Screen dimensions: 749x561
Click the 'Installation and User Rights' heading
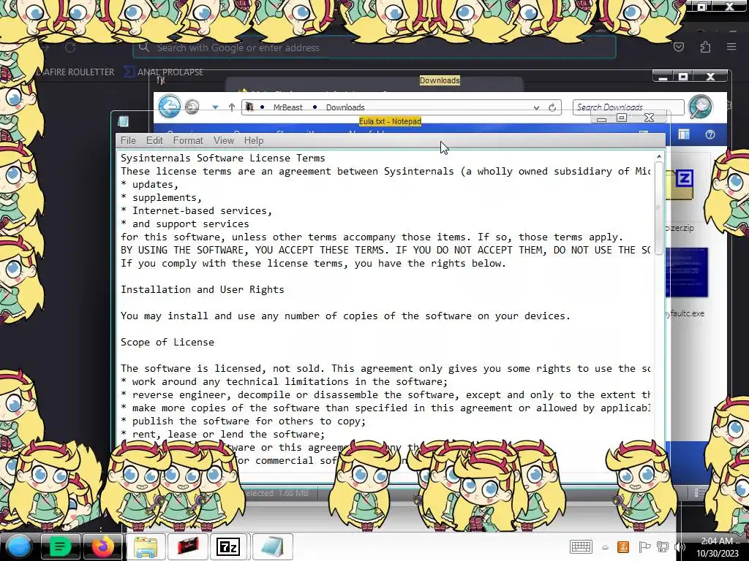click(x=202, y=289)
